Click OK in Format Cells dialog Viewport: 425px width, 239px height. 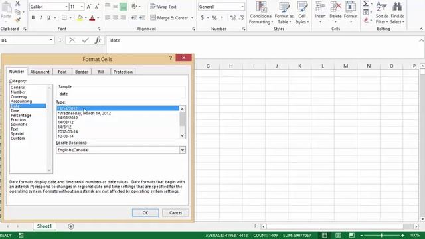145,212
